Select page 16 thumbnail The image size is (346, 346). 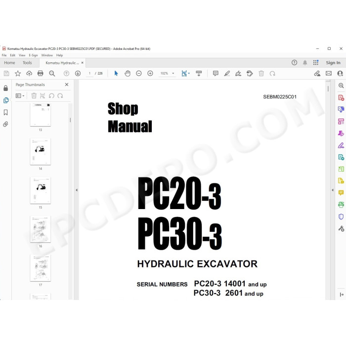41,229
